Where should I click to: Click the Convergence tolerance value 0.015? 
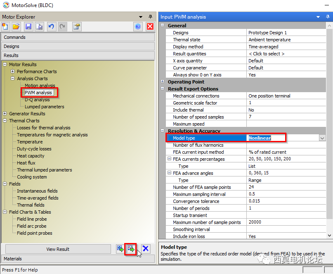286,201
